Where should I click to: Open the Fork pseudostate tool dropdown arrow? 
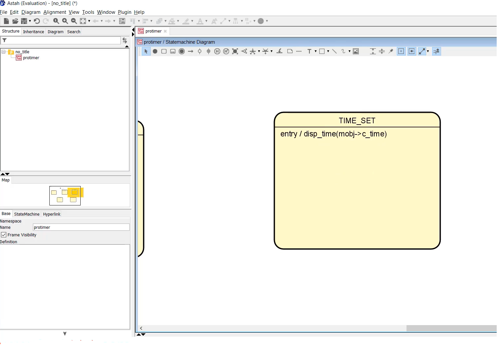point(259,51)
